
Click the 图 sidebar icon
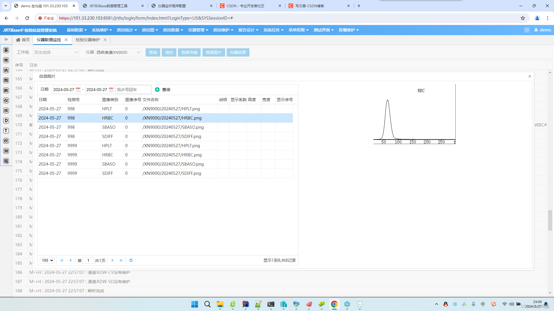[x=6, y=80]
